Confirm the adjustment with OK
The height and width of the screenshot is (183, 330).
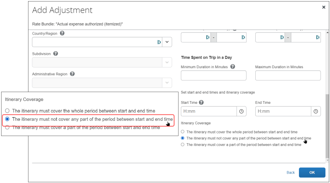point(312,172)
